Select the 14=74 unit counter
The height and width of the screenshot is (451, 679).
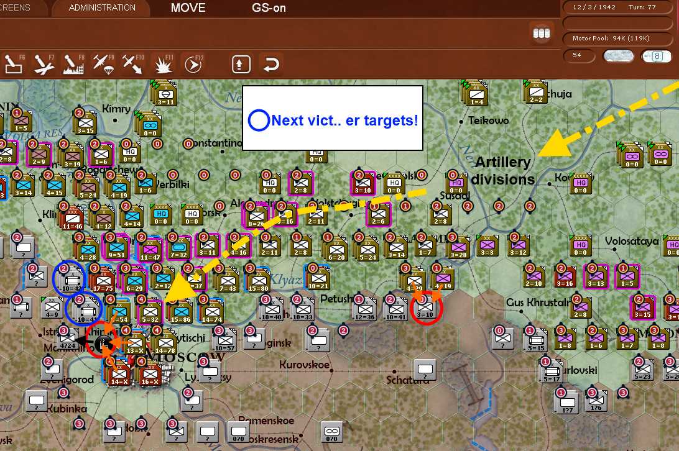click(x=212, y=312)
